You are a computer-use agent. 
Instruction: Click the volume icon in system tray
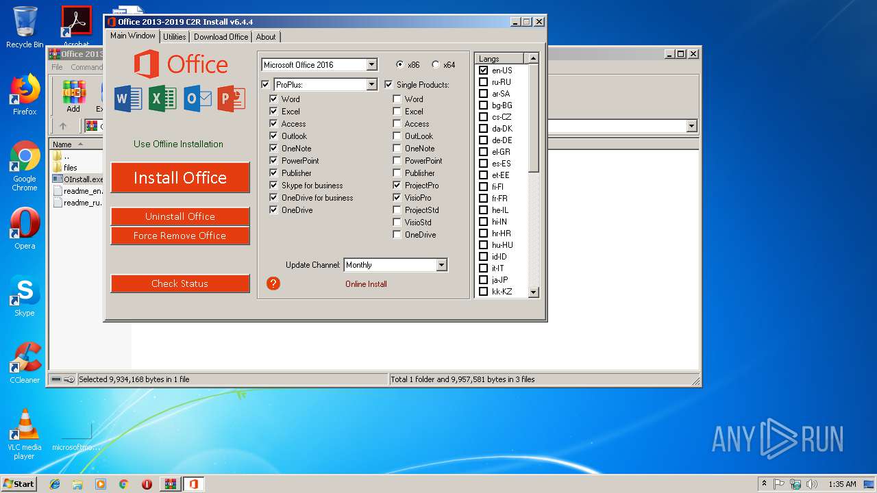coord(812,484)
